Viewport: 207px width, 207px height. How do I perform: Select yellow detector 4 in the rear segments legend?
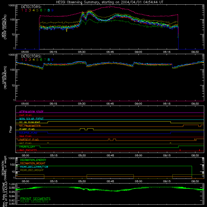pyautogui.click(x=34, y=60)
